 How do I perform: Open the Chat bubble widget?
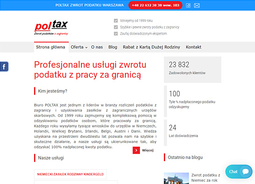click(239, 172)
